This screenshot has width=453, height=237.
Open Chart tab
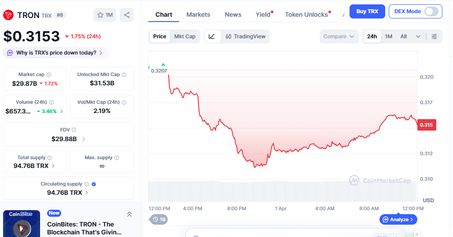(164, 15)
